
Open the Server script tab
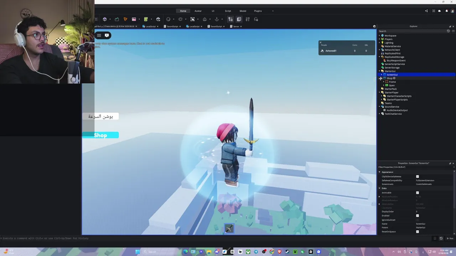pos(236,26)
